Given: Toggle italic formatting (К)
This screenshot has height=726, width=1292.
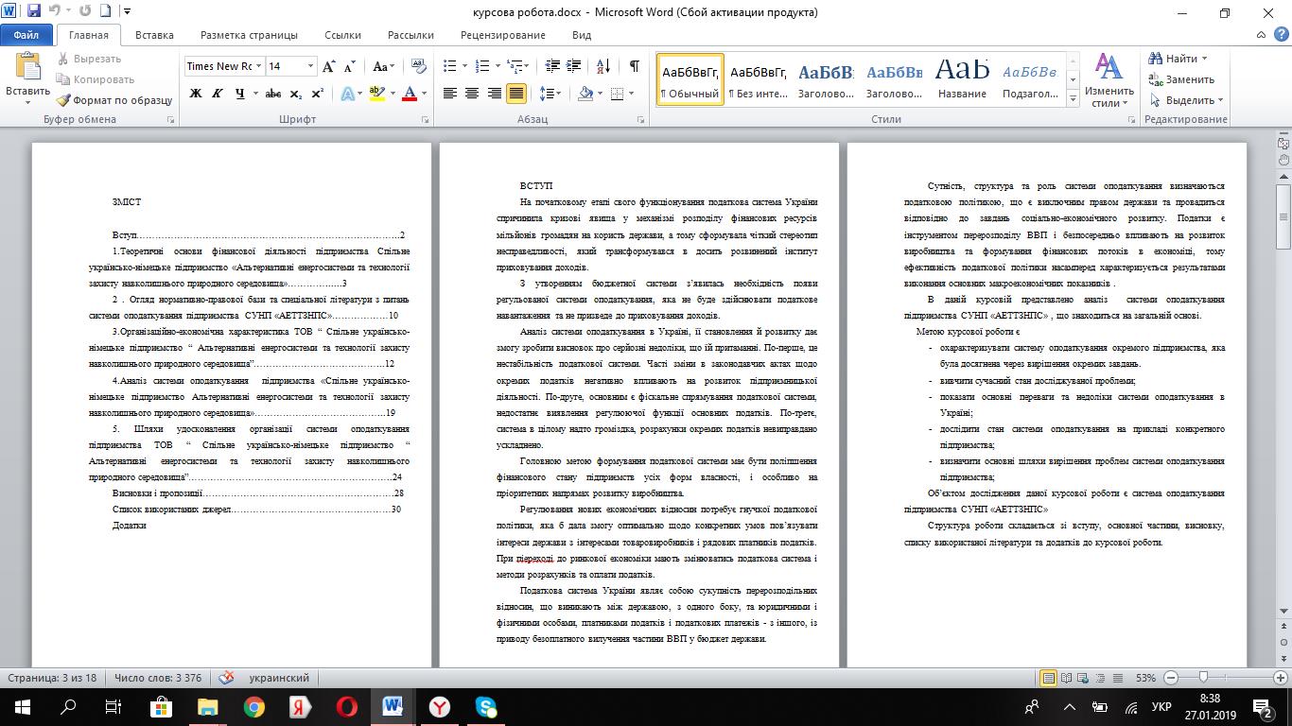Looking at the screenshot, I should coord(218,94).
